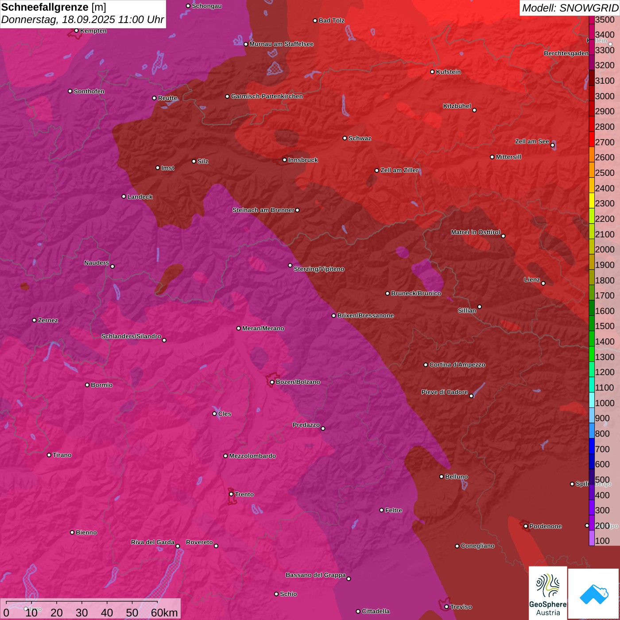Click the Kufstein marker label
The width and height of the screenshot is (620, 620).
tap(448, 72)
